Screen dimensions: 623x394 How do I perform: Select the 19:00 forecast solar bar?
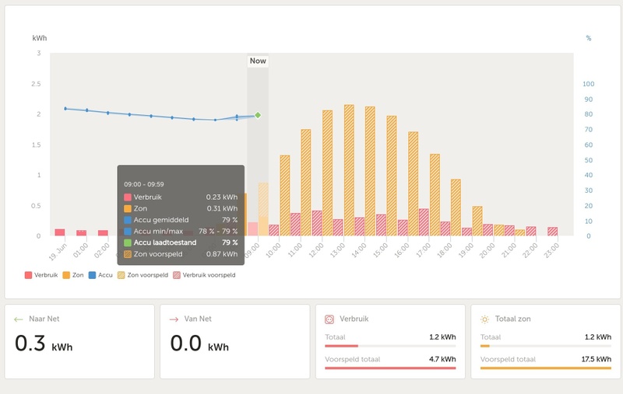[x=477, y=221]
